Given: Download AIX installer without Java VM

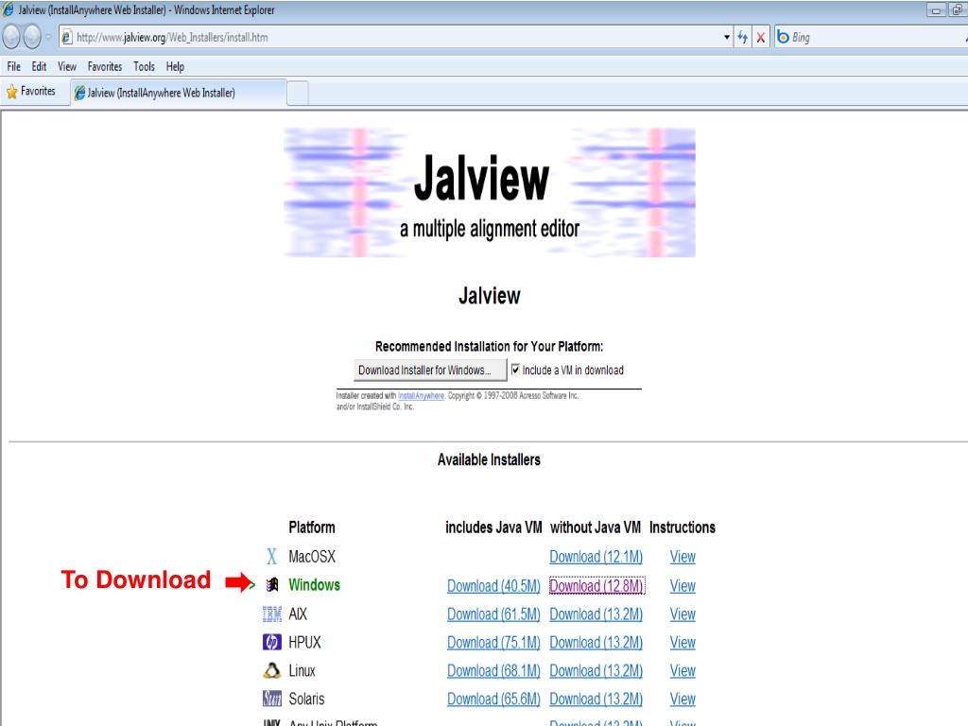Looking at the screenshot, I should [596, 614].
